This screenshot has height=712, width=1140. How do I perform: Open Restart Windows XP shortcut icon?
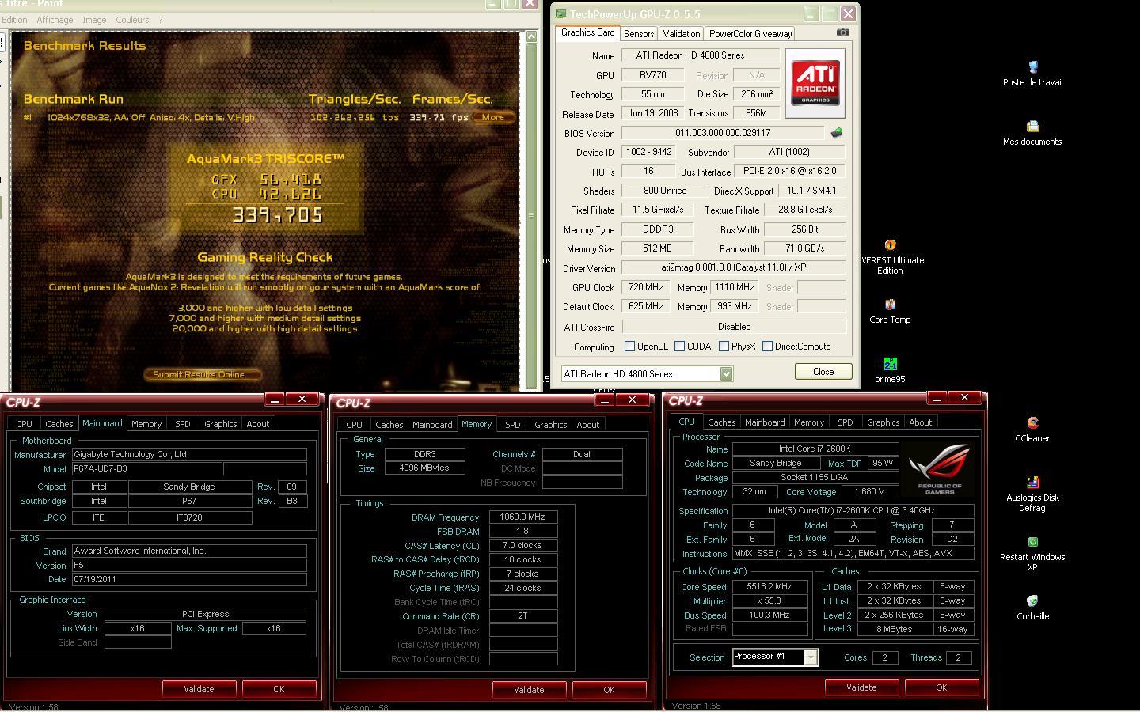tap(1032, 542)
